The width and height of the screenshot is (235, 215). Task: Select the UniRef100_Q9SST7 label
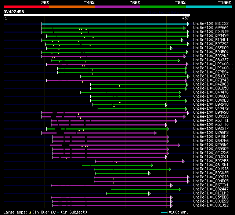211,129
